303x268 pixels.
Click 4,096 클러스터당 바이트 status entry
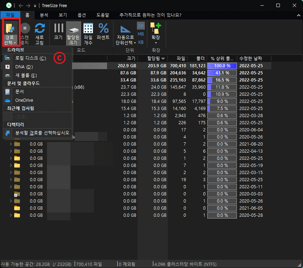185,264
